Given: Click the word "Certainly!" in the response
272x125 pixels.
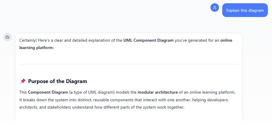Looking at the screenshot, I should tap(28, 40).
